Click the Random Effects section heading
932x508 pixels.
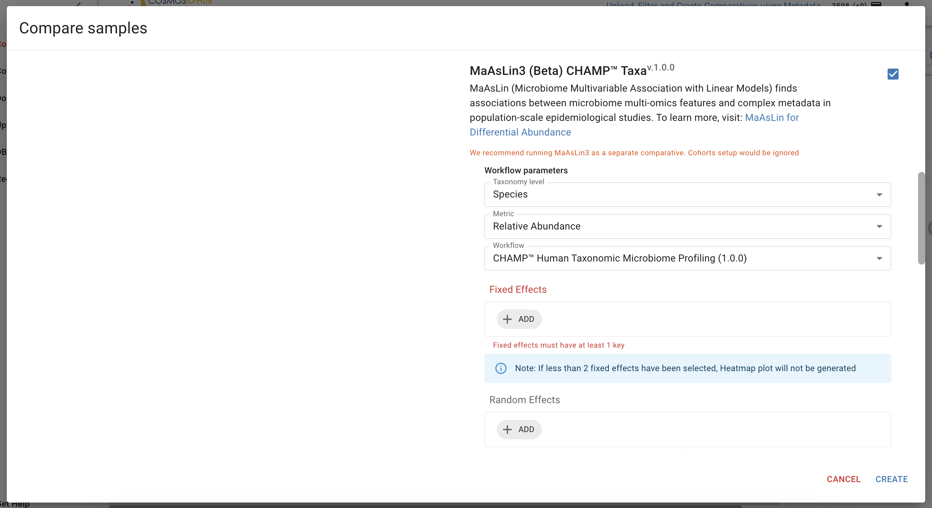[x=524, y=400]
